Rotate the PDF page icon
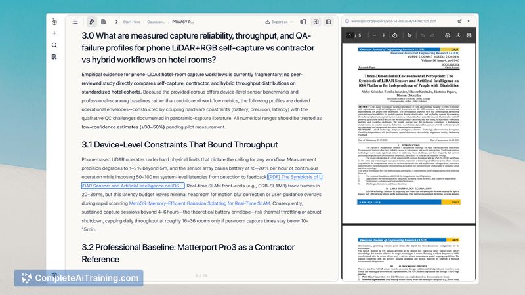 (395, 35)
